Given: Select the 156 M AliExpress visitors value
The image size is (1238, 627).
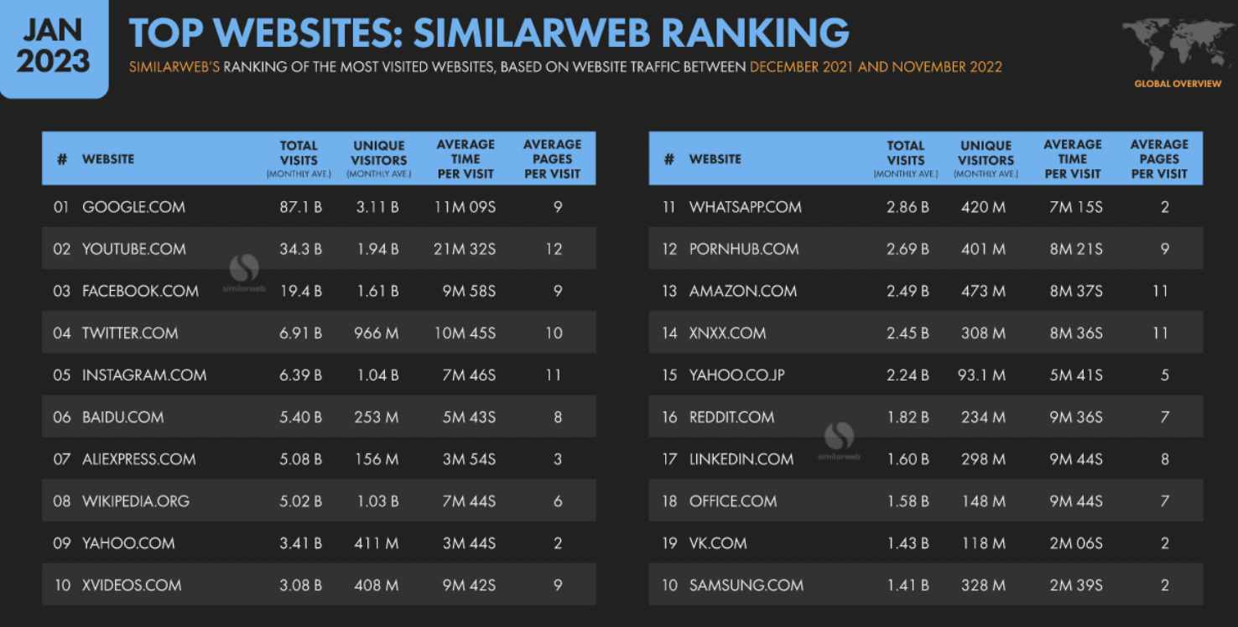Looking at the screenshot, I should [x=377, y=459].
